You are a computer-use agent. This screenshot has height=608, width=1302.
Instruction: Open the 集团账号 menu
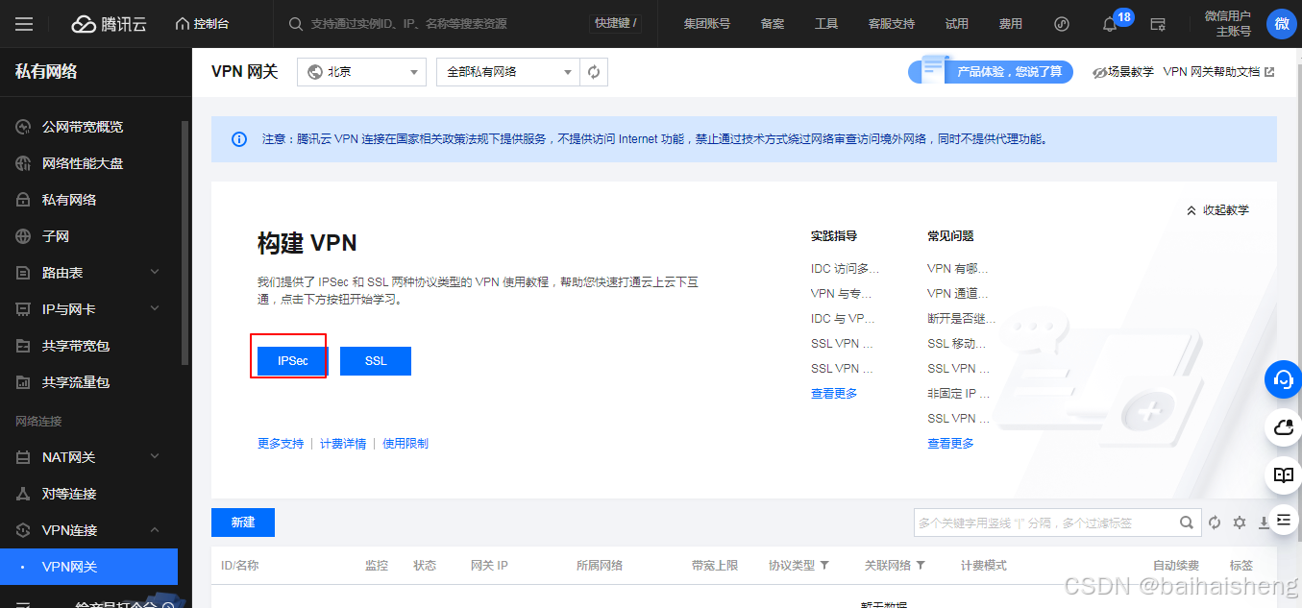[706, 24]
